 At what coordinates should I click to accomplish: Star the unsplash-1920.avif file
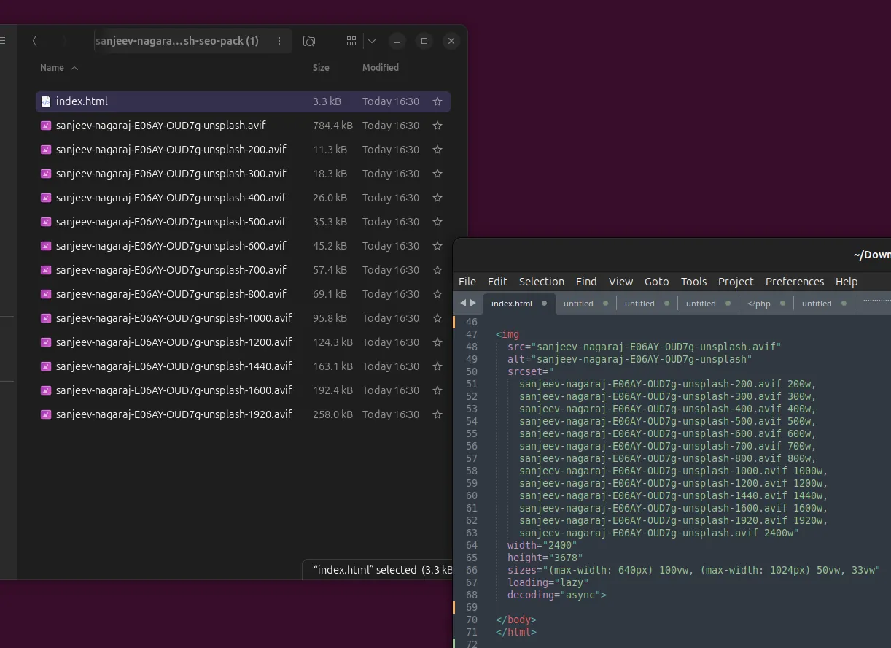point(437,414)
